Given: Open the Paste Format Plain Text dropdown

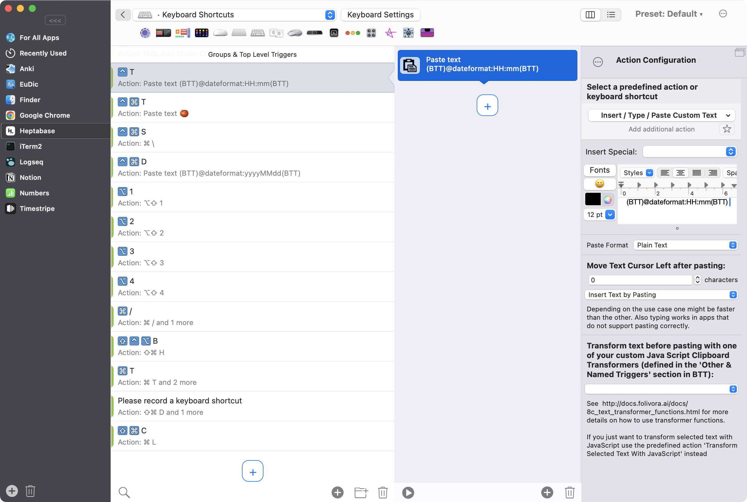Looking at the screenshot, I should (x=685, y=245).
